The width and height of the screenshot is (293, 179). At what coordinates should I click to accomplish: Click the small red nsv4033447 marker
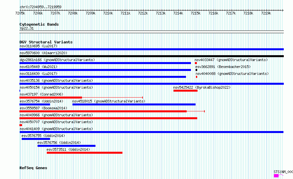point(196,63)
